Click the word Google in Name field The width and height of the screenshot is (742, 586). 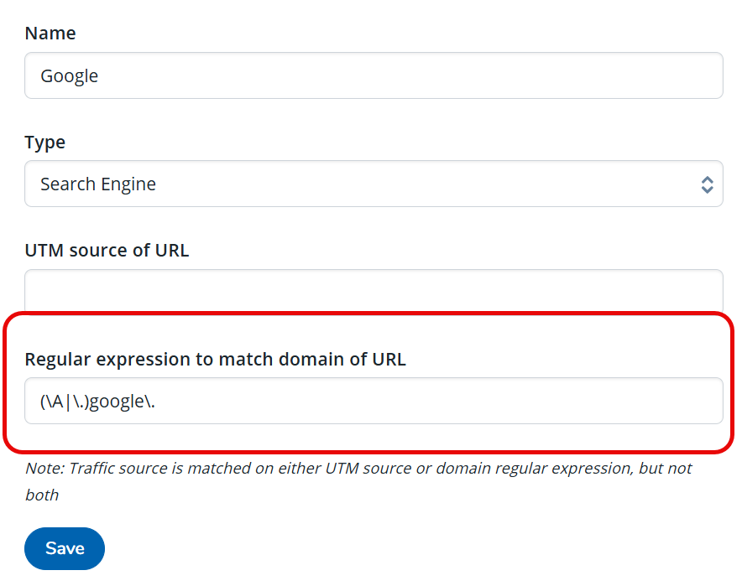click(70, 76)
